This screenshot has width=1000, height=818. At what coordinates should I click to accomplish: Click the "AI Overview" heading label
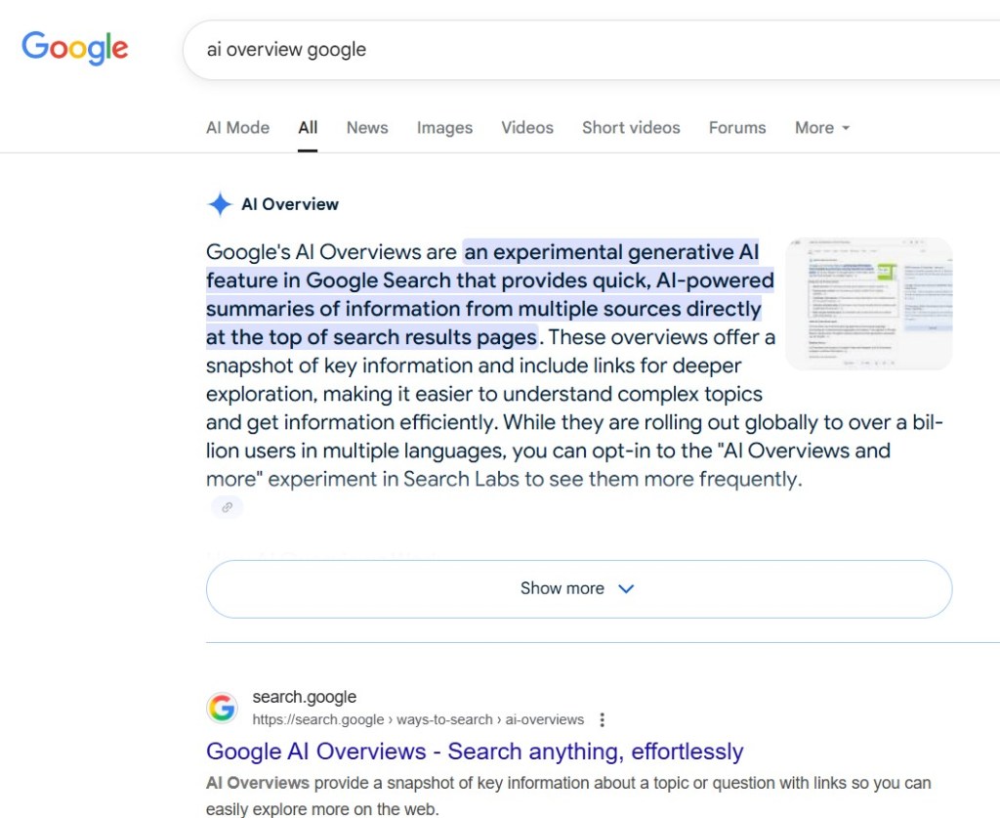[x=290, y=204]
